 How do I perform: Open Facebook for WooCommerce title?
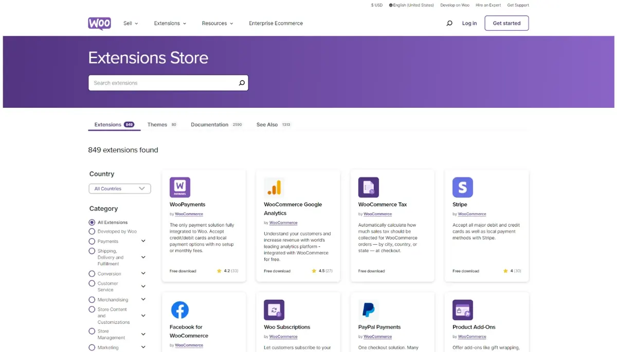(189, 331)
